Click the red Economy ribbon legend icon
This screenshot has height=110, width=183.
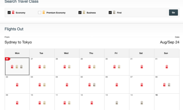pos(13,12)
